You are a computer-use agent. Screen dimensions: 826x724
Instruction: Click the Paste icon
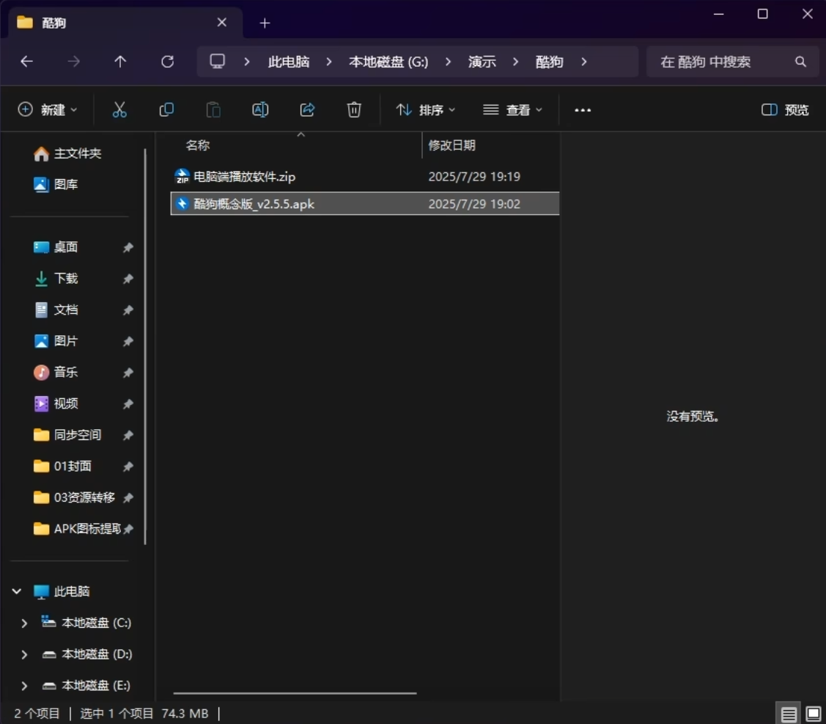(x=213, y=109)
